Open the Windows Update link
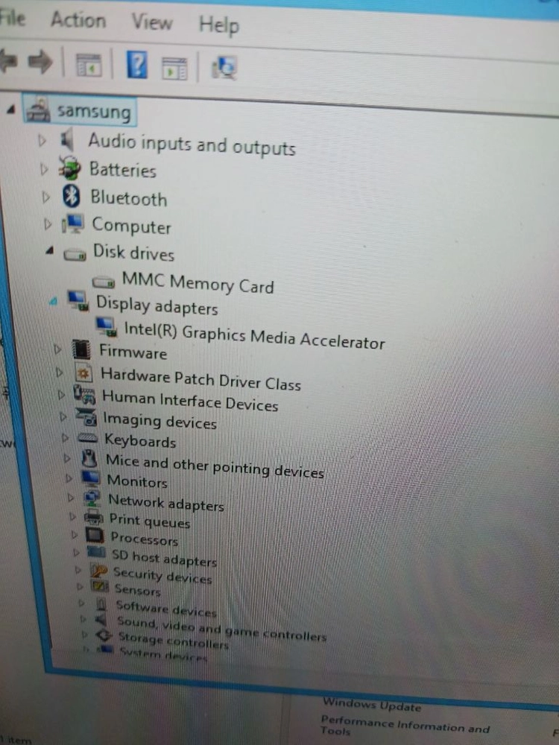Image resolution: width=559 pixels, height=745 pixels. 372,704
